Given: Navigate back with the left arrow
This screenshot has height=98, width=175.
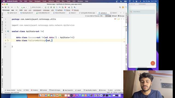Looking at the screenshot, I should tap(12, 7).
